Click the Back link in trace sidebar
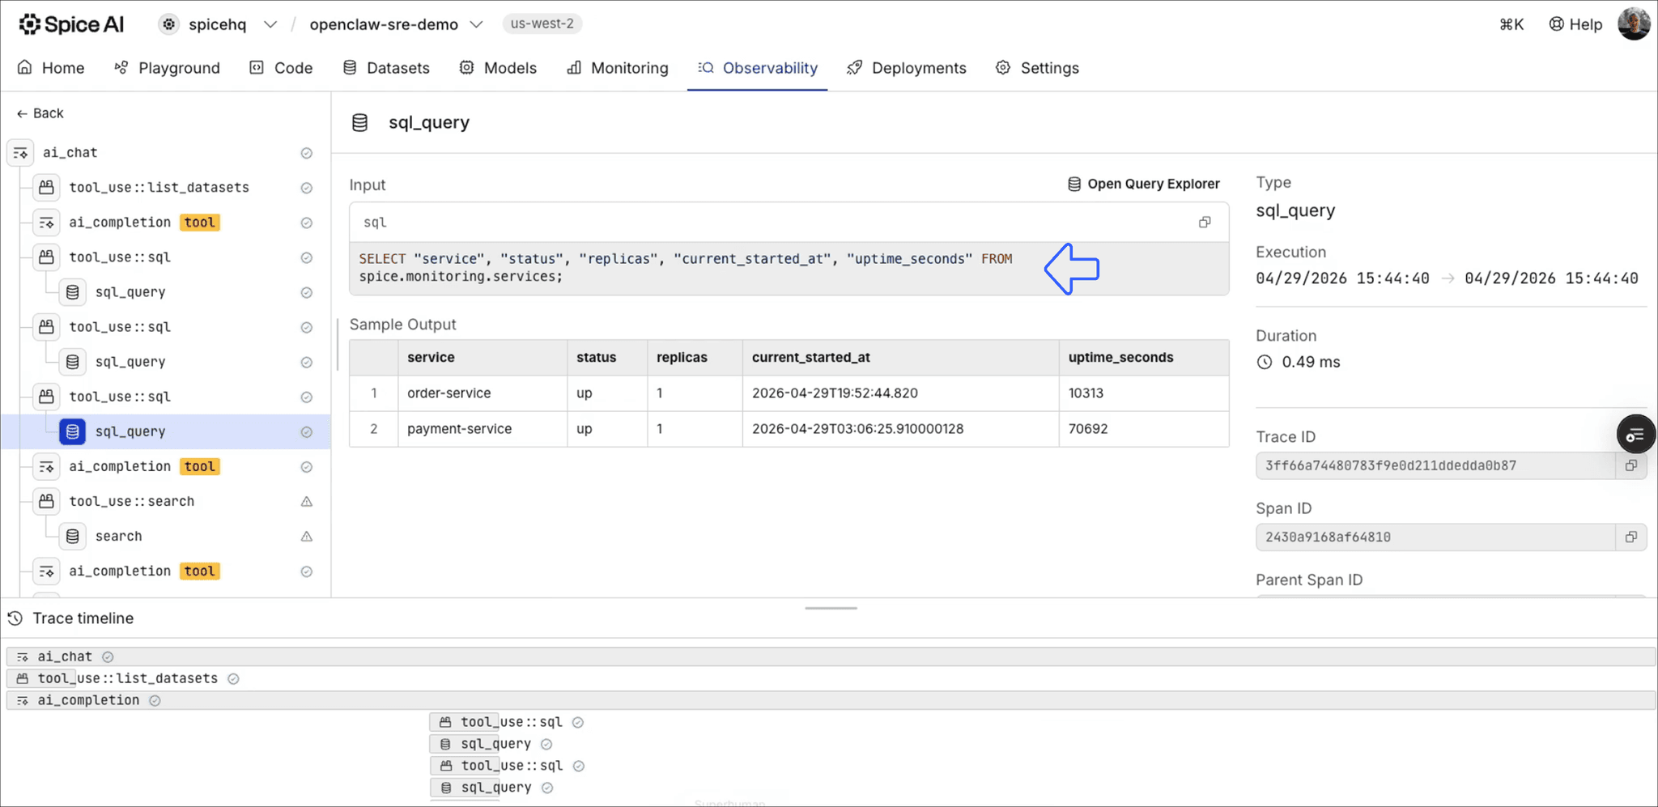The image size is (1658, 807). pos(40,113)
